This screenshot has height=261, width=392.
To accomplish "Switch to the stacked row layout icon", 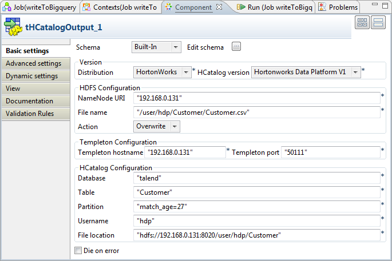I will pos(378,22).
